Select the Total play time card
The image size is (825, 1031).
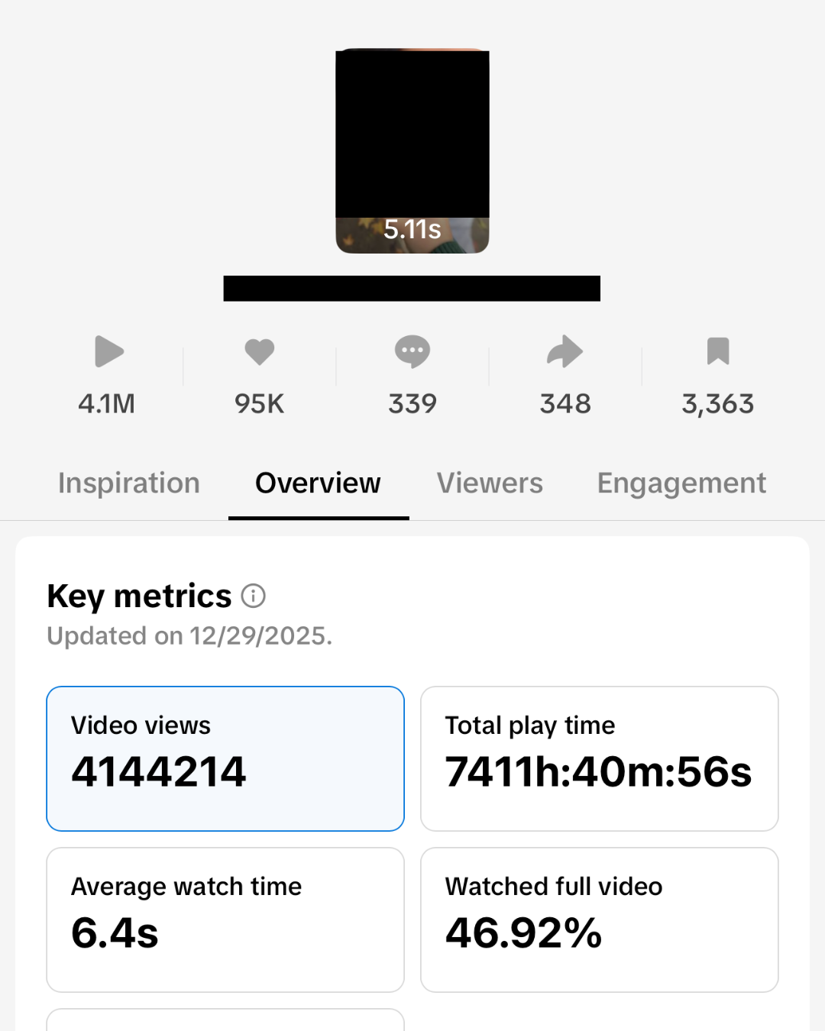point(600,758)
